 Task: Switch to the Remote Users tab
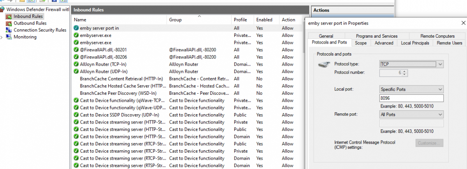[x=449, y=43]
